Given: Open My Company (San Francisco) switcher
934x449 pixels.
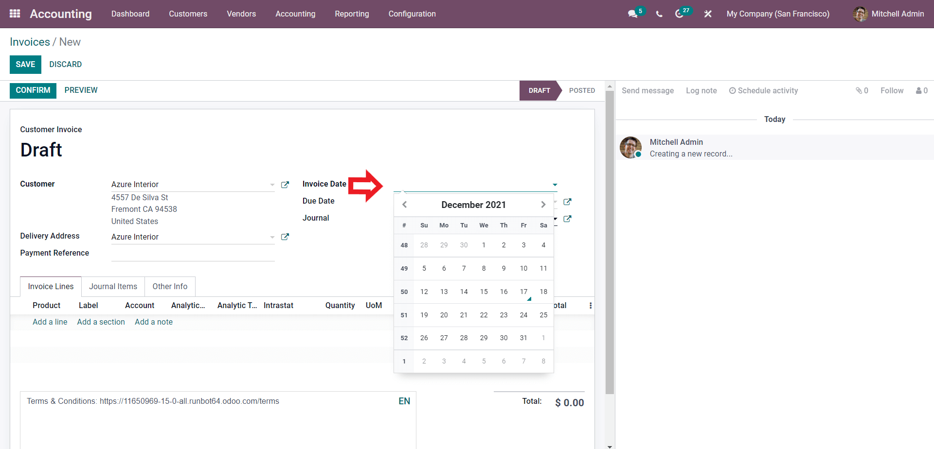Looking at the screenshot, I should point(778,14).
